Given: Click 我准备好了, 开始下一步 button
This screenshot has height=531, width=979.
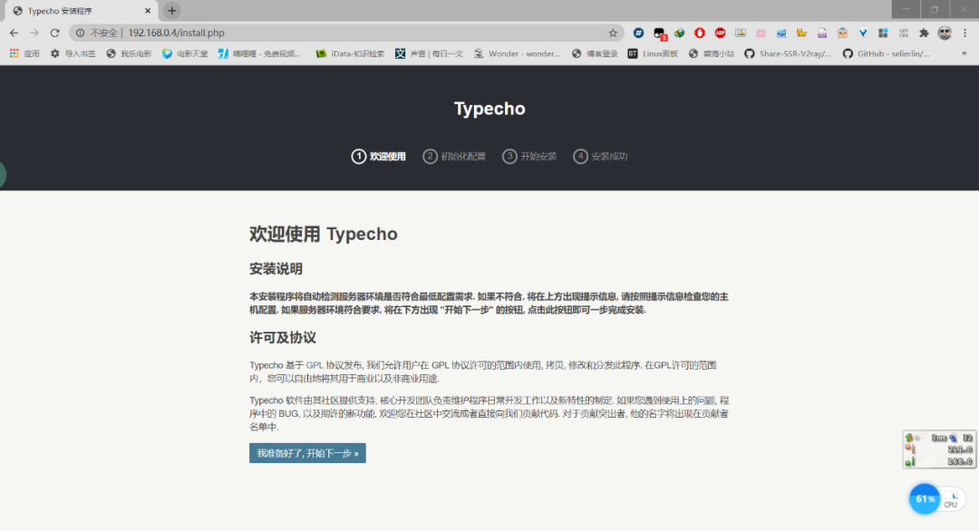Looking at the screenshot, I should tap(307, 453).
